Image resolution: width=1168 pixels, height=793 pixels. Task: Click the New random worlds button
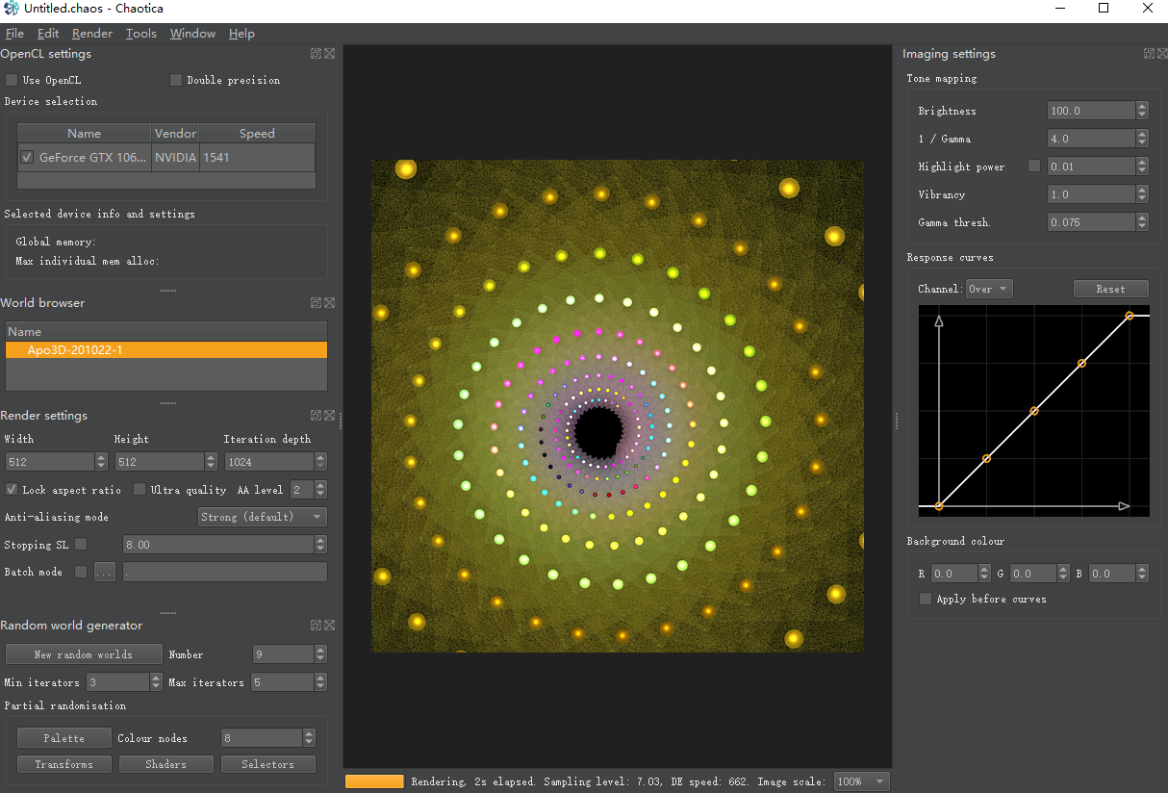pos(84,654)
